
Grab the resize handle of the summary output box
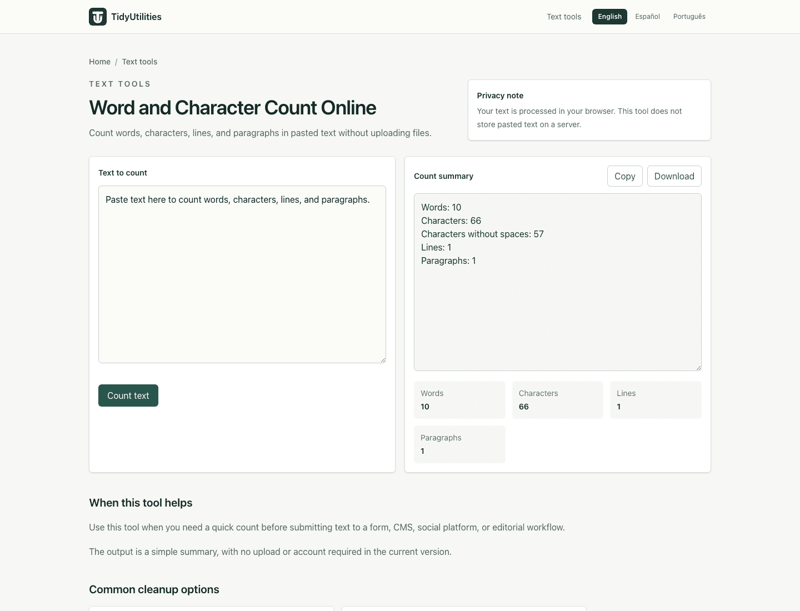click(698, 368)
